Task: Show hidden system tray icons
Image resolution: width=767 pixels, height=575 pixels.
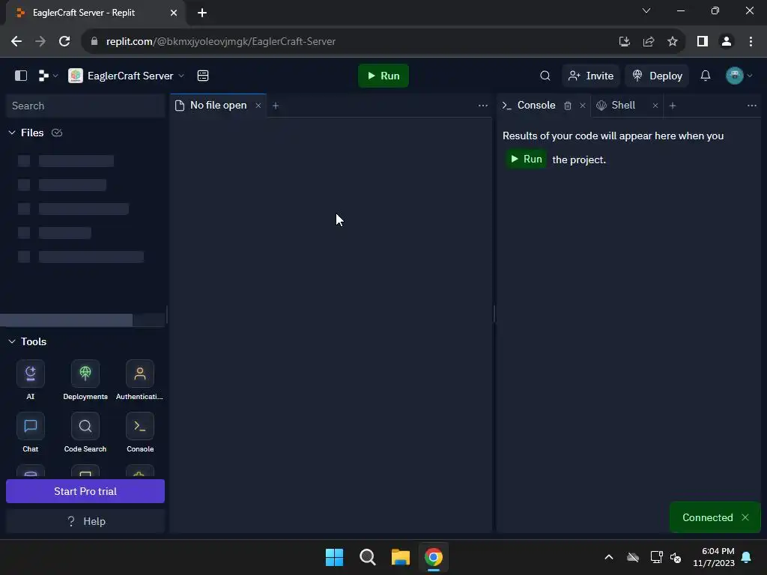Action: point(609,557)
